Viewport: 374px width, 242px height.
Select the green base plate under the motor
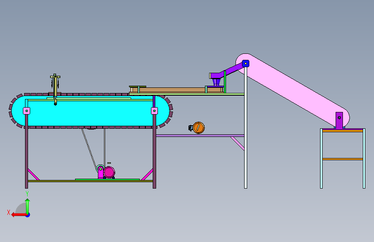[x=107, y=180]
